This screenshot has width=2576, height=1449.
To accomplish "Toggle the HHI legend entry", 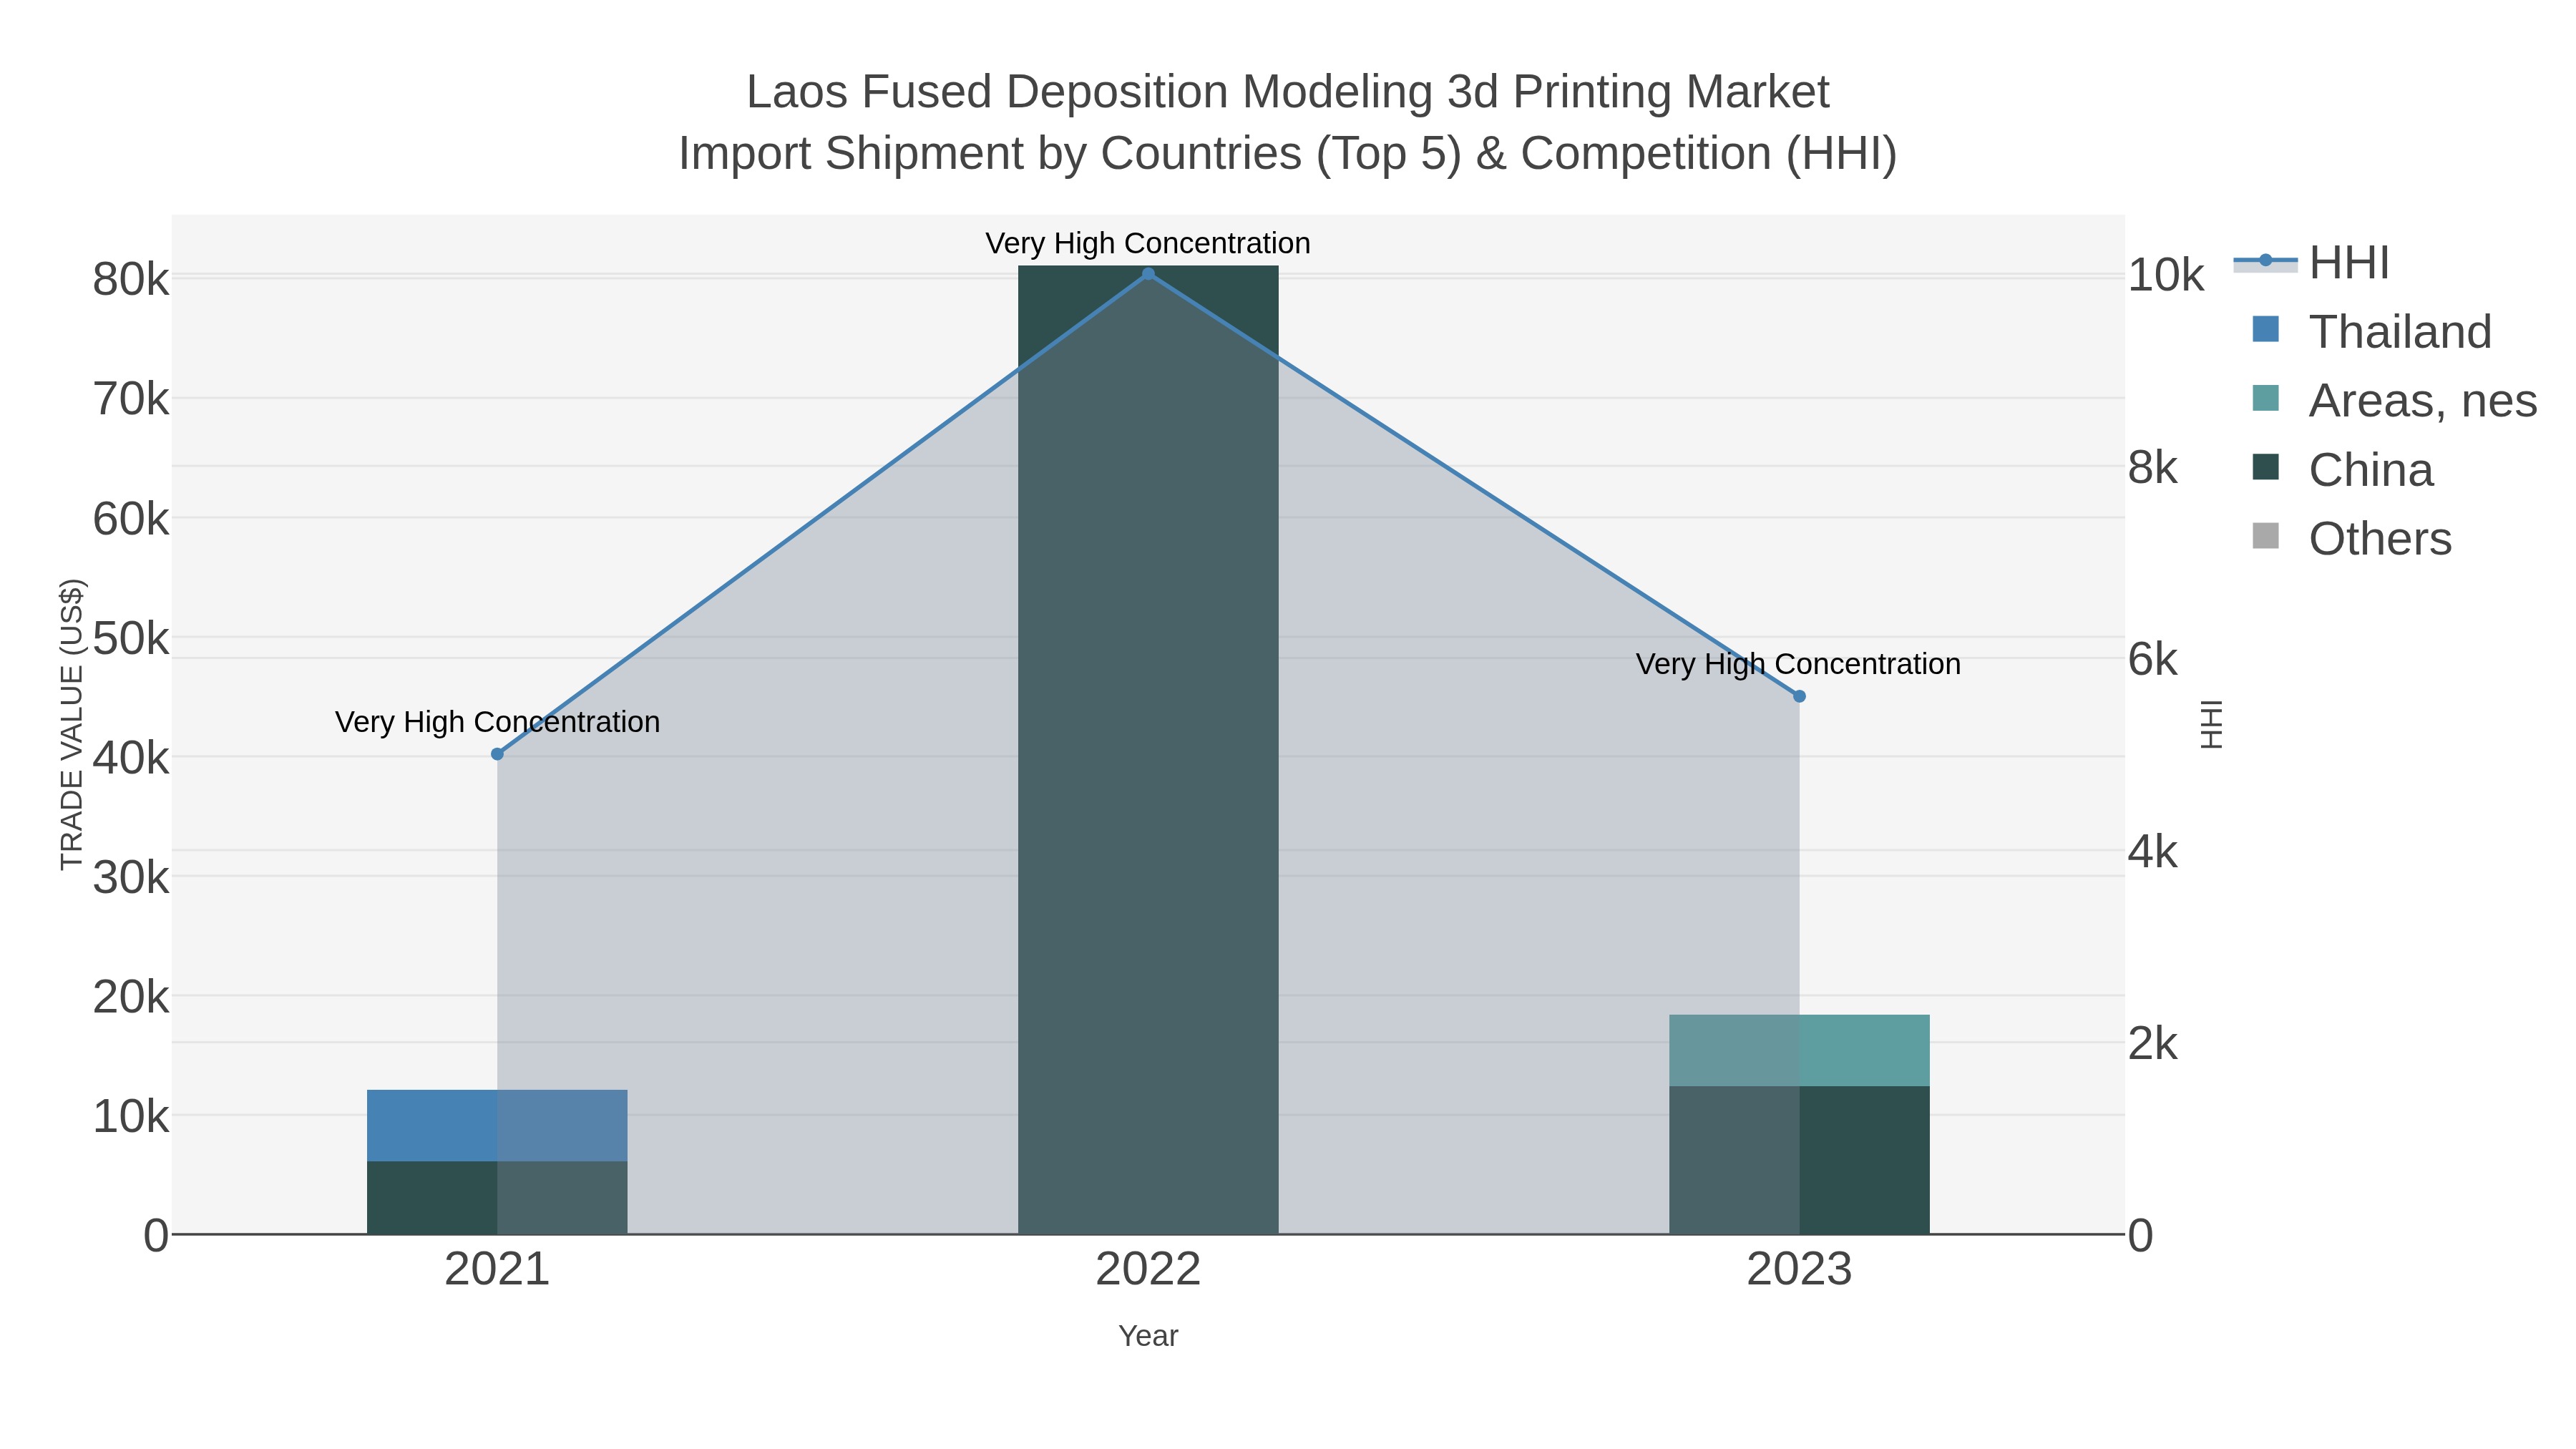I will (2311, 263).
